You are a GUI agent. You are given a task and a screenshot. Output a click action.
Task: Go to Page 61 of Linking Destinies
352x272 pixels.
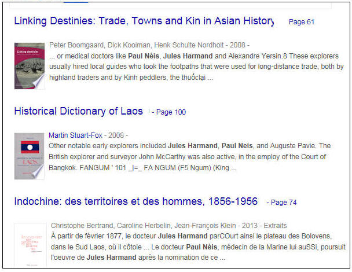pyautogui.click(x=301, y=22)
